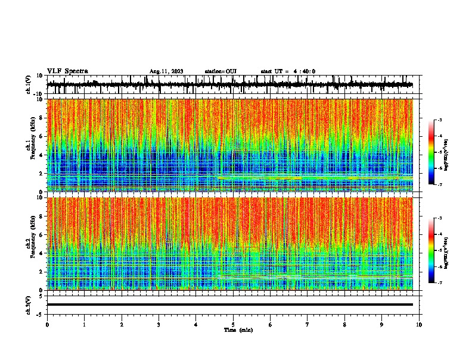Click the "-3" label on ch.2 color scale
This screenshot has width=472, height=364.
[440, 218]
